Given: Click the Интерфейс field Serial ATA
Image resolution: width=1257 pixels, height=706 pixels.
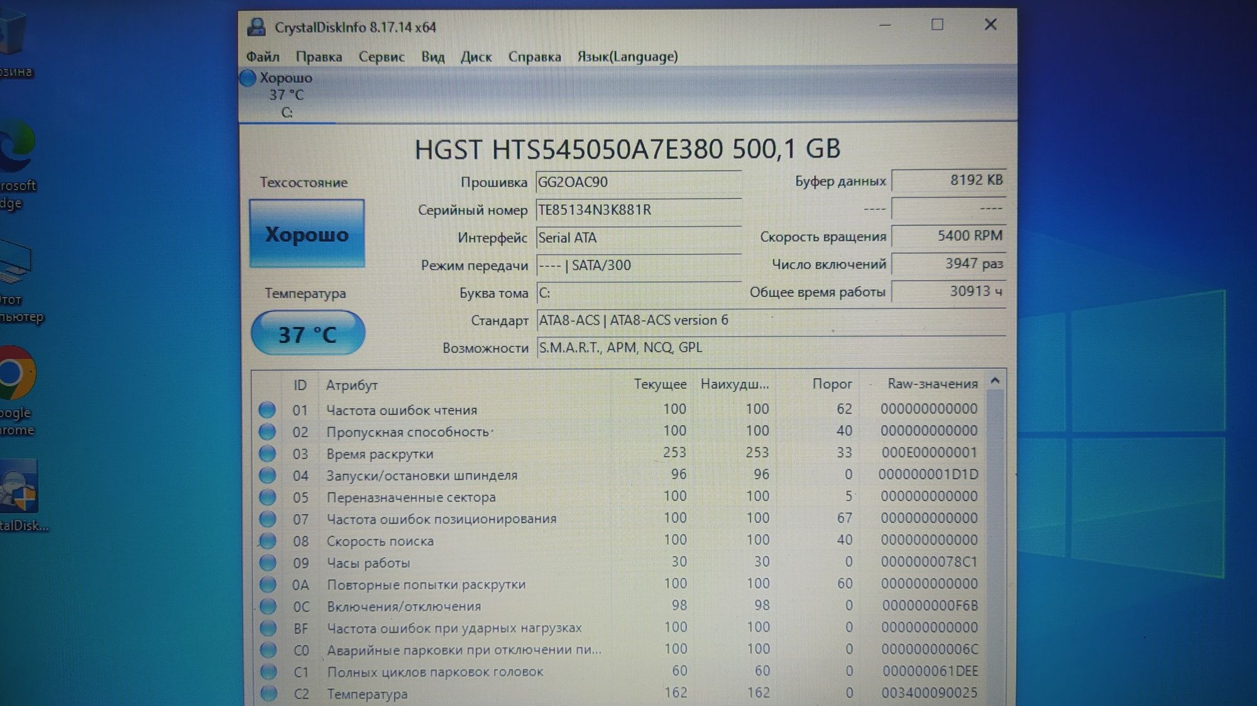Looking at the screenshot, I should click(639, 237).
